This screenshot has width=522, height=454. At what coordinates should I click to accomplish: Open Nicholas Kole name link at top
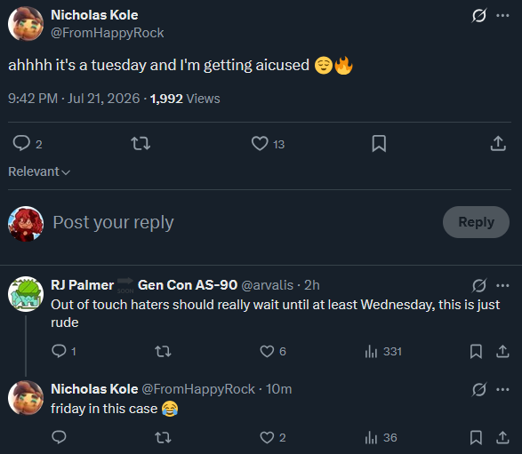pos(94,15)
